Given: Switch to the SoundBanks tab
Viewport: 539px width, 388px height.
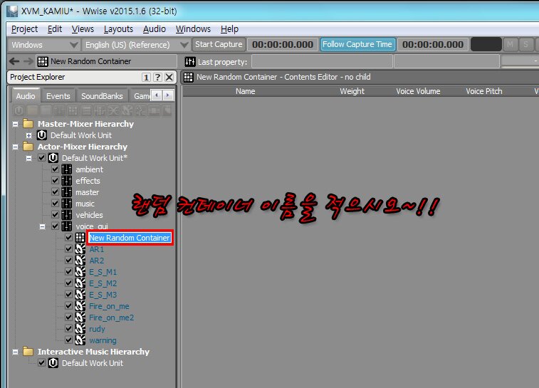Looking at the screenshot, I should pos(102,96).
